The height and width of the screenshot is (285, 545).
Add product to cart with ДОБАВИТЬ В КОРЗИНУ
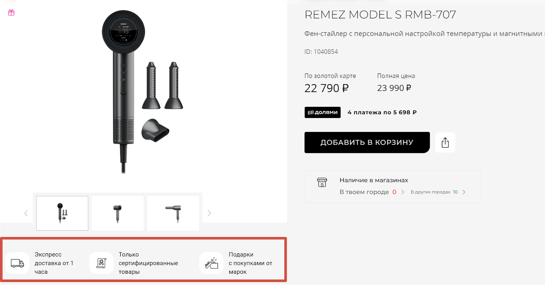click(x=367, y=142)
